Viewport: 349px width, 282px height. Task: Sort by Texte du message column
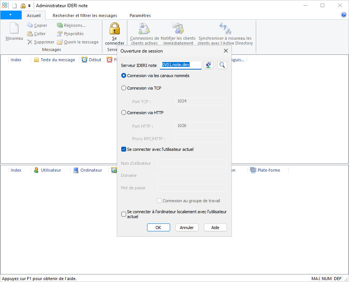click(55, 60)
